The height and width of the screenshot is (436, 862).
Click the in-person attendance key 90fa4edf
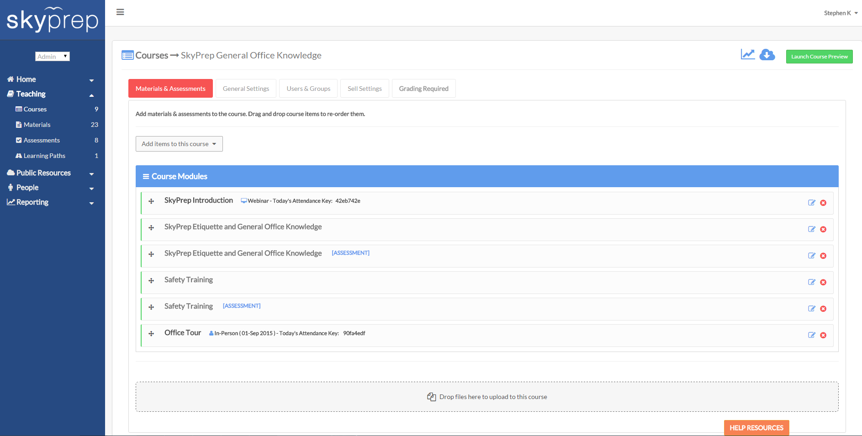pyautogui.click(x=354, y=333)
